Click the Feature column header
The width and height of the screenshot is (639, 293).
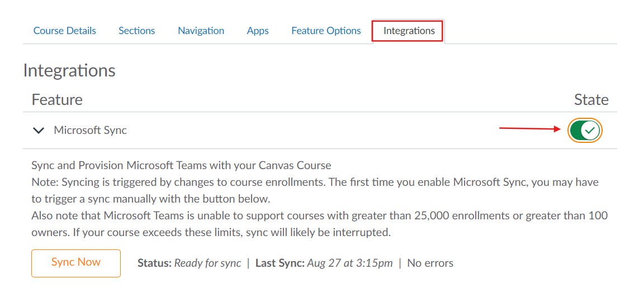coord(57,100)
